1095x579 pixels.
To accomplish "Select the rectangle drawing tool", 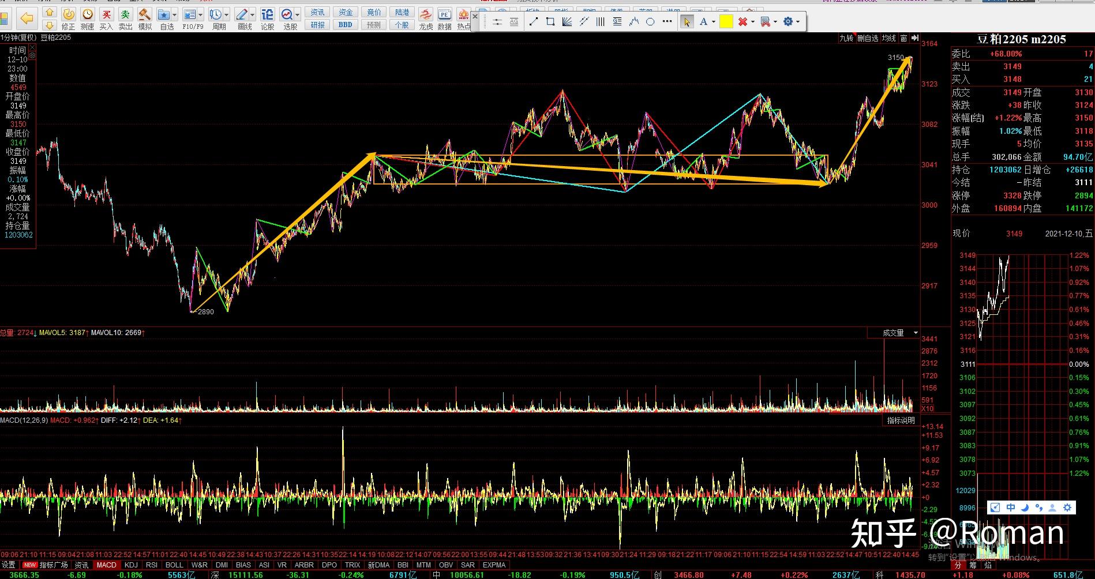I will [550, 22].
